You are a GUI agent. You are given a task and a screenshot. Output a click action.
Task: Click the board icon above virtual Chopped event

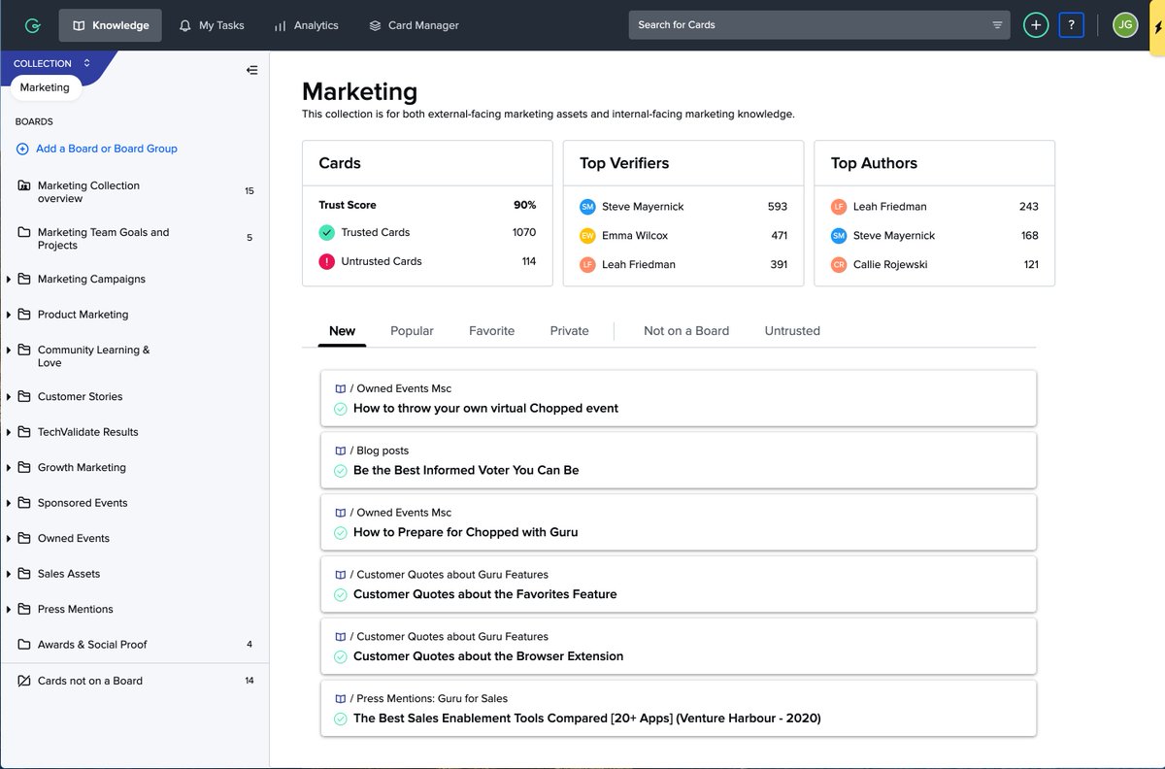coord(341,388)
